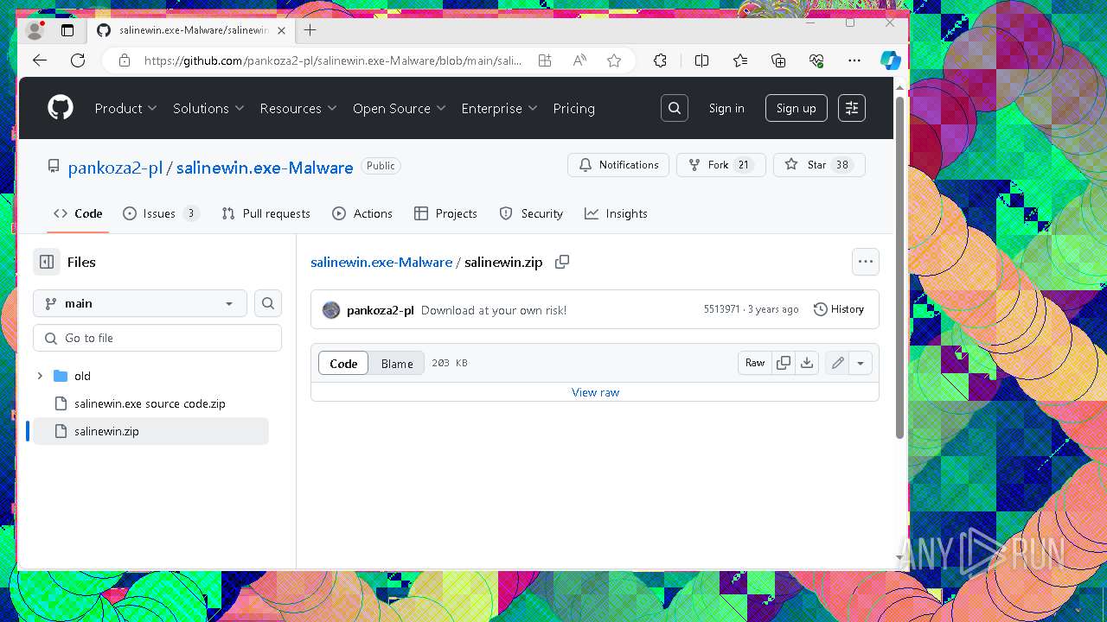Open more edit options dropdown arrow

[861, 363]
